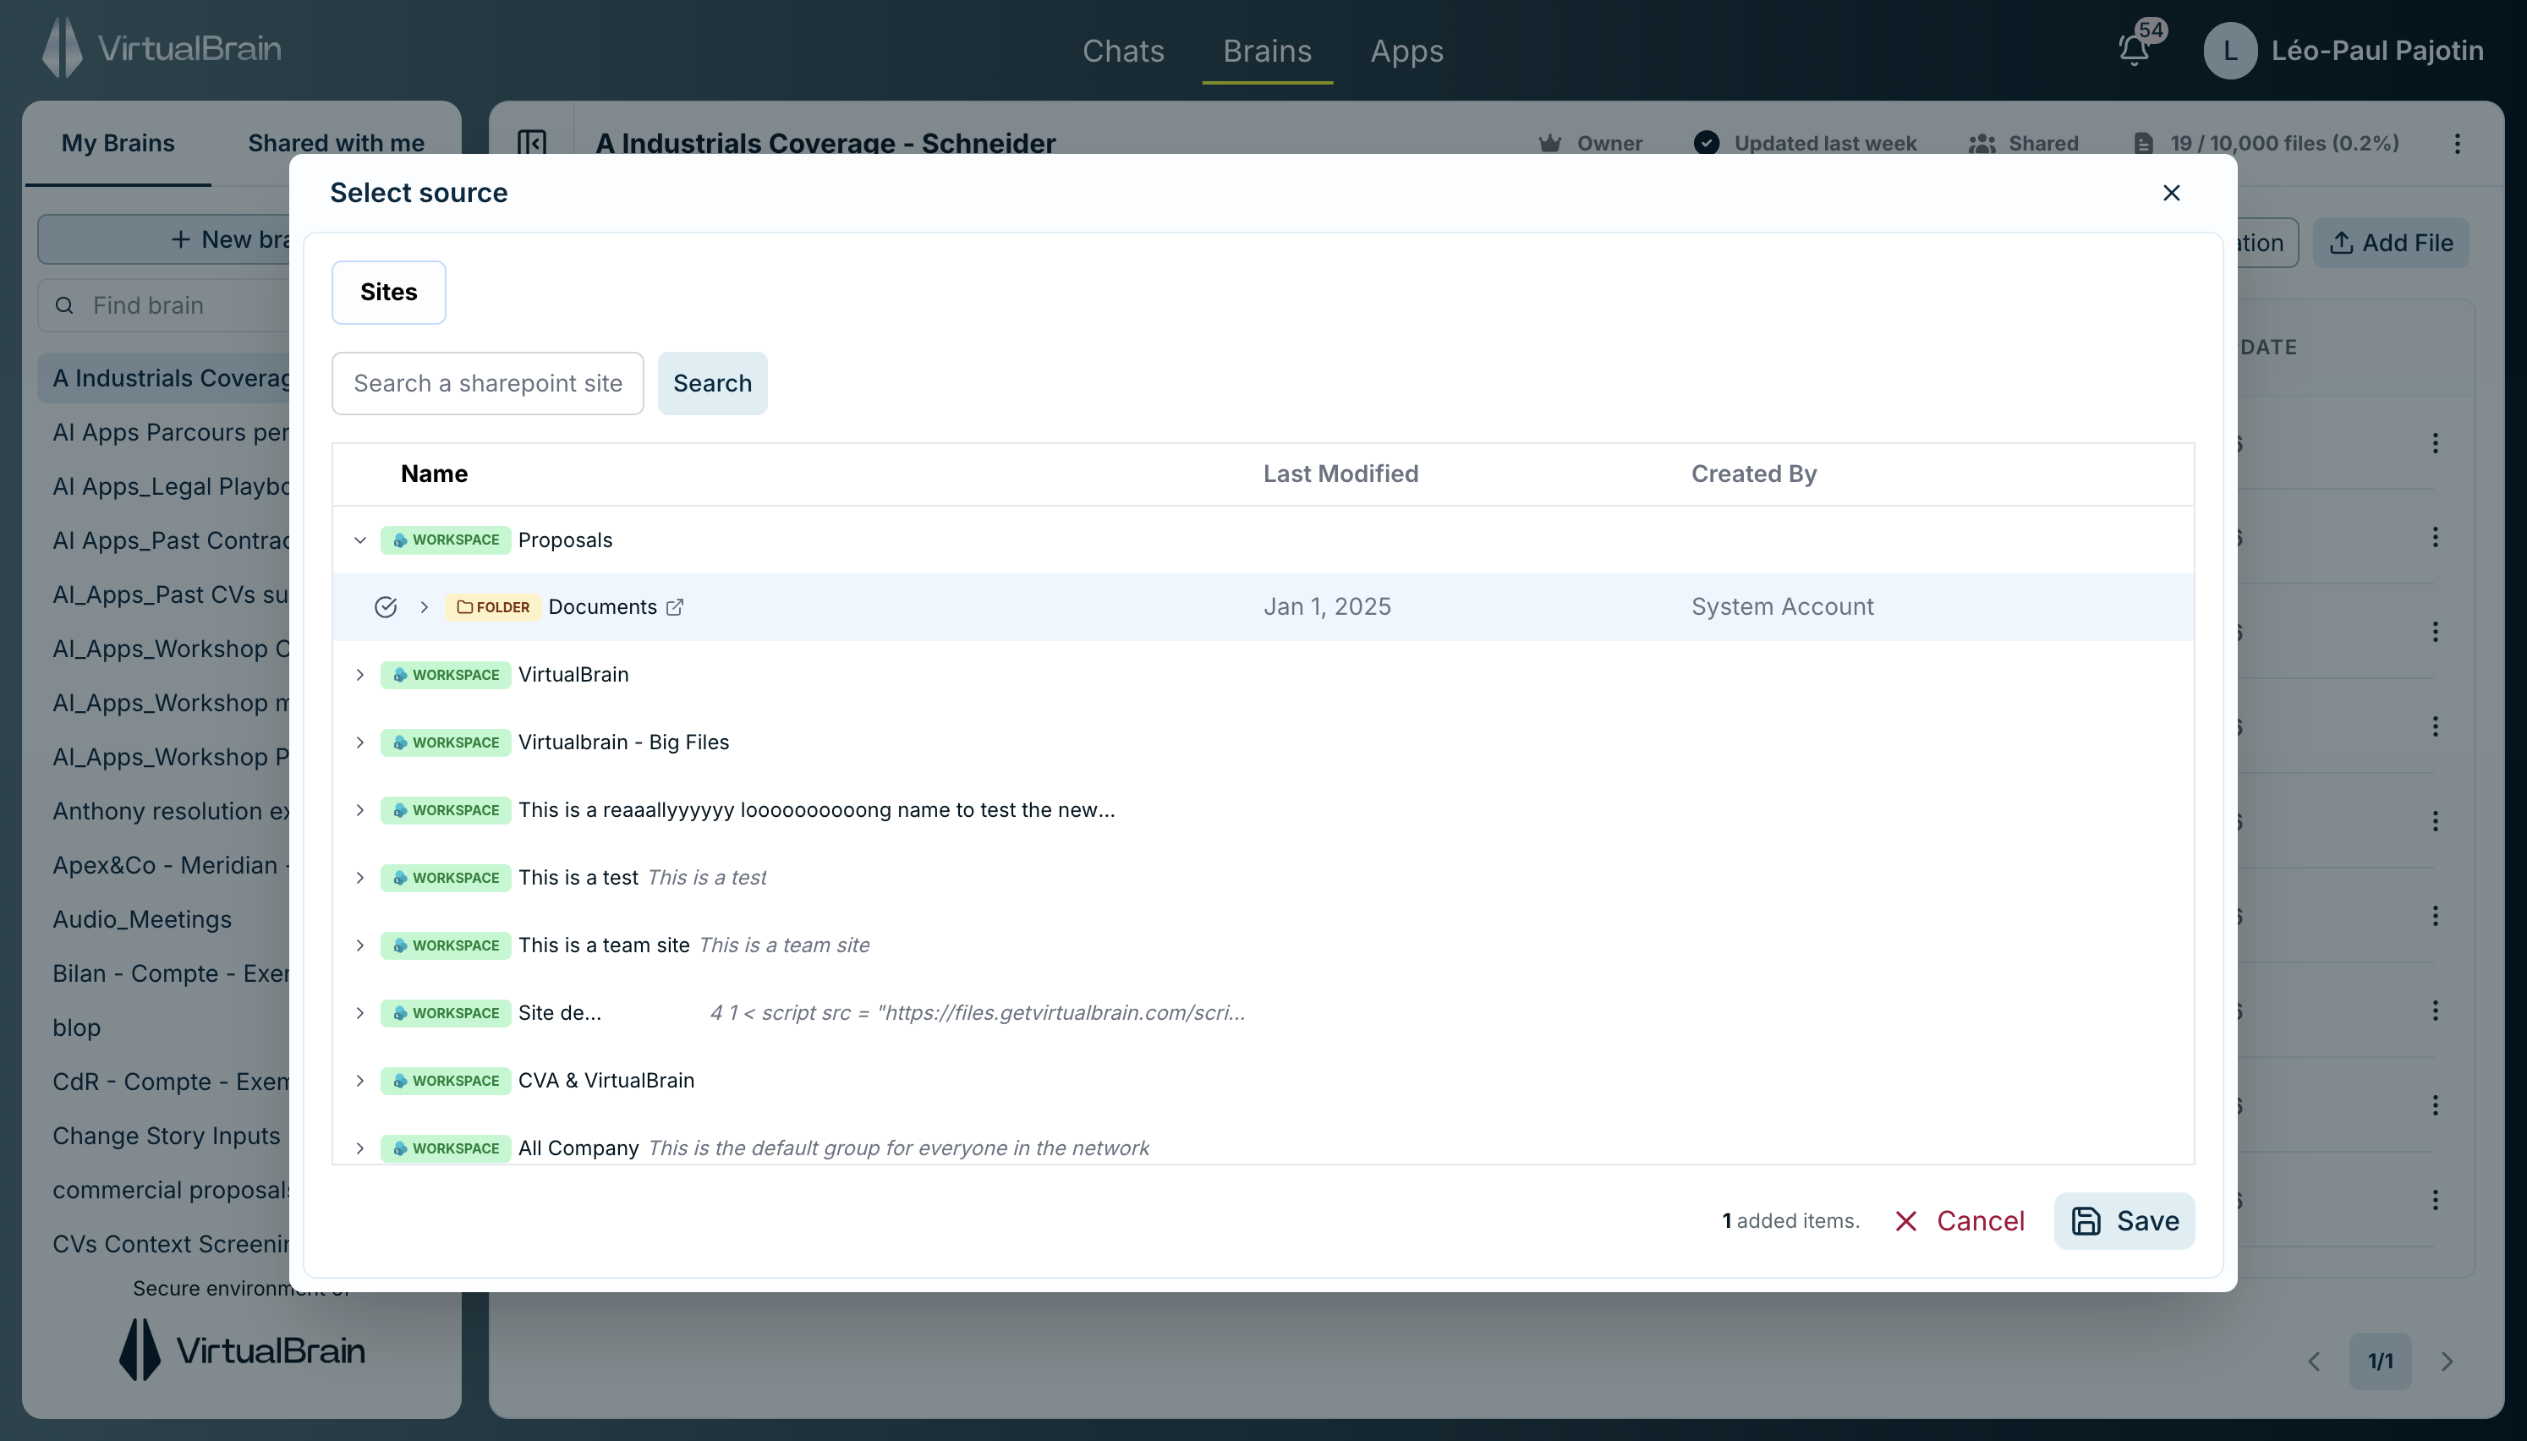The height and width of the screenshot is (1441, 2527).
Task: Click the user avatar with letter L
Action: [x=2230, y=51]
